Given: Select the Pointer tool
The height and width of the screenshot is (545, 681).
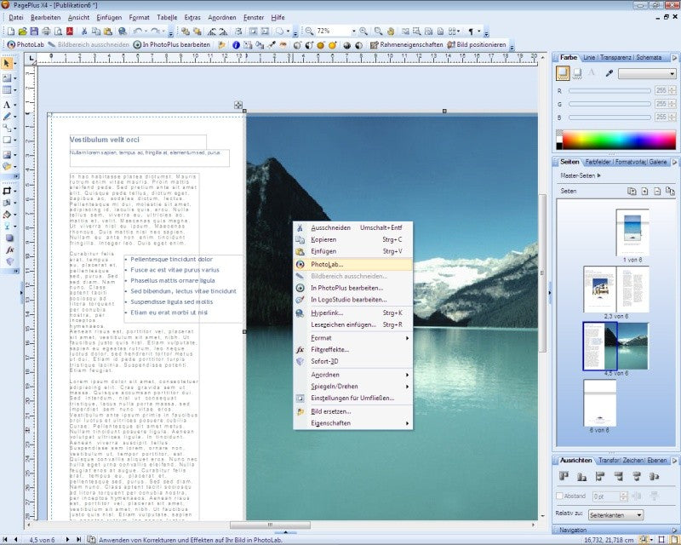Looking at the screenshot, I should [x=7, y=64].
